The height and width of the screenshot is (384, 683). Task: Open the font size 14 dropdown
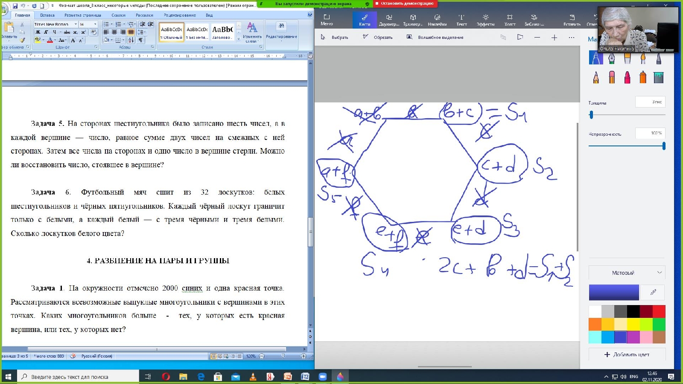(x=95, y=24)
